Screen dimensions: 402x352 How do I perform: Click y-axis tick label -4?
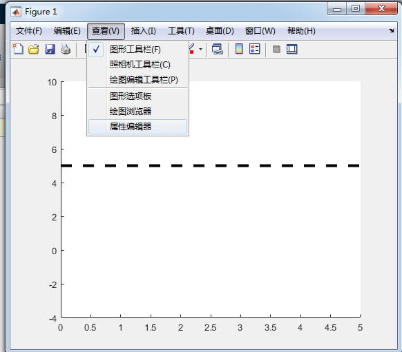tap(52, 318)
